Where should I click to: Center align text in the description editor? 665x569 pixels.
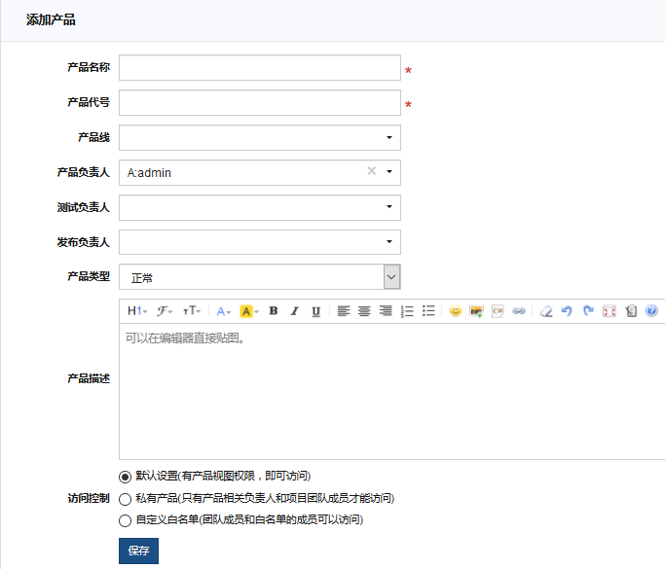point(364,311)
